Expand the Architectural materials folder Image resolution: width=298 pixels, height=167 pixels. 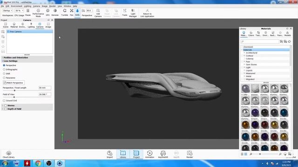tap(244, 53)
